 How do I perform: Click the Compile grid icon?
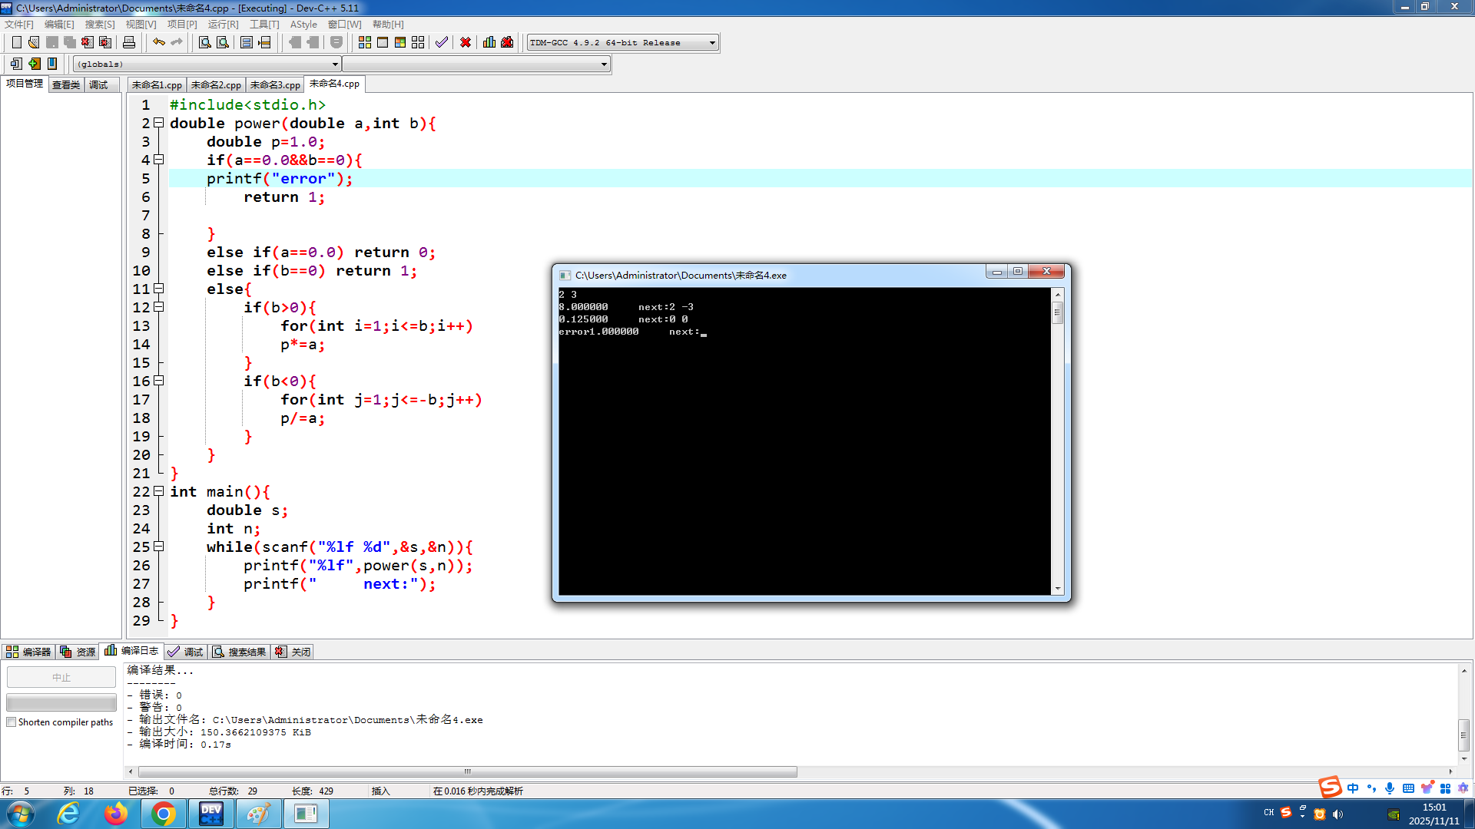(x=365, y=42)
